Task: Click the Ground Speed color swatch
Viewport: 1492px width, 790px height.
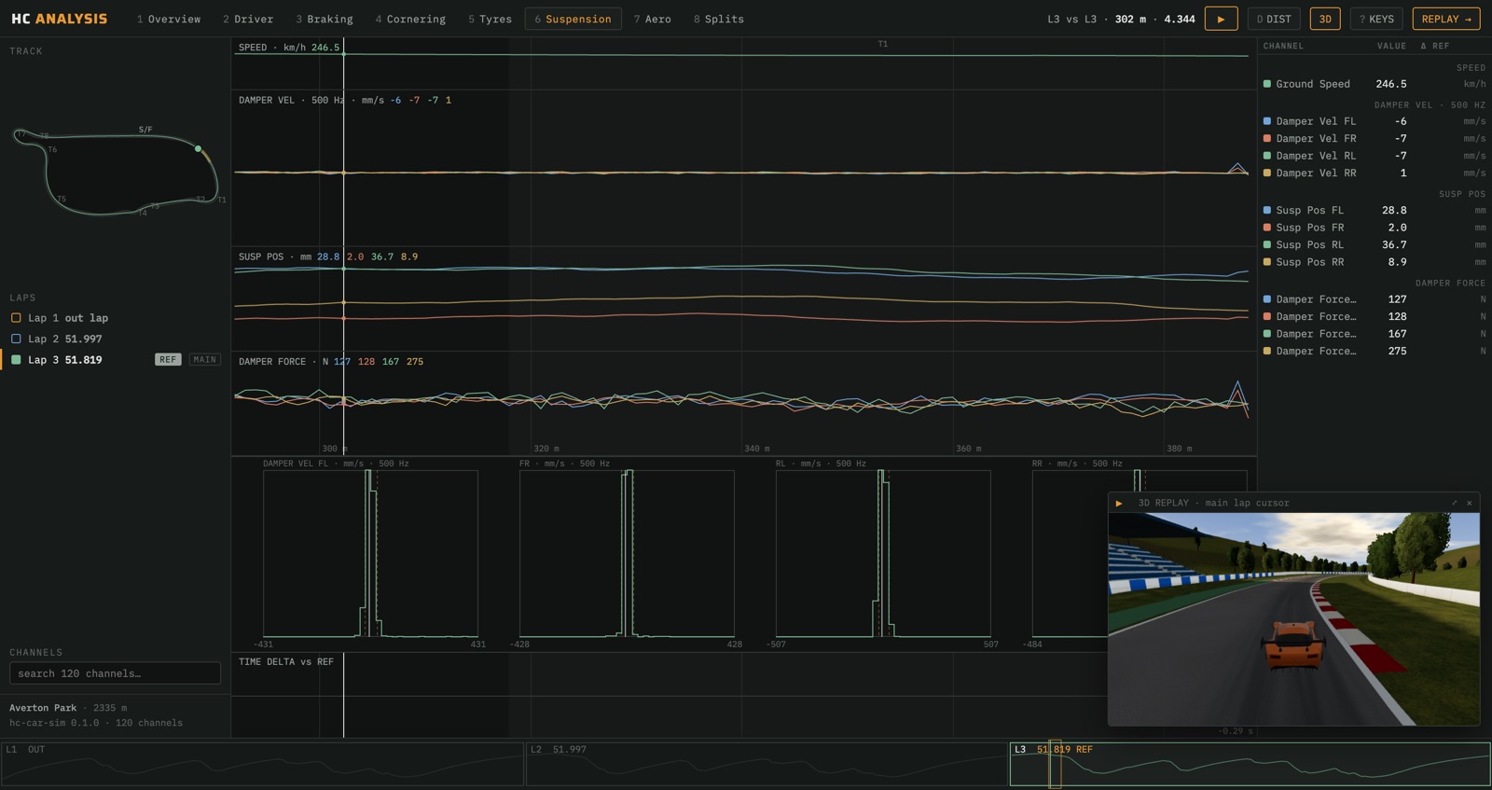Action: coord(1267,84)
